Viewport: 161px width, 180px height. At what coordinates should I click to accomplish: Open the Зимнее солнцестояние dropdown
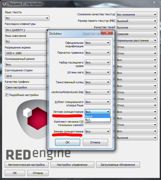tap(97, 131)
